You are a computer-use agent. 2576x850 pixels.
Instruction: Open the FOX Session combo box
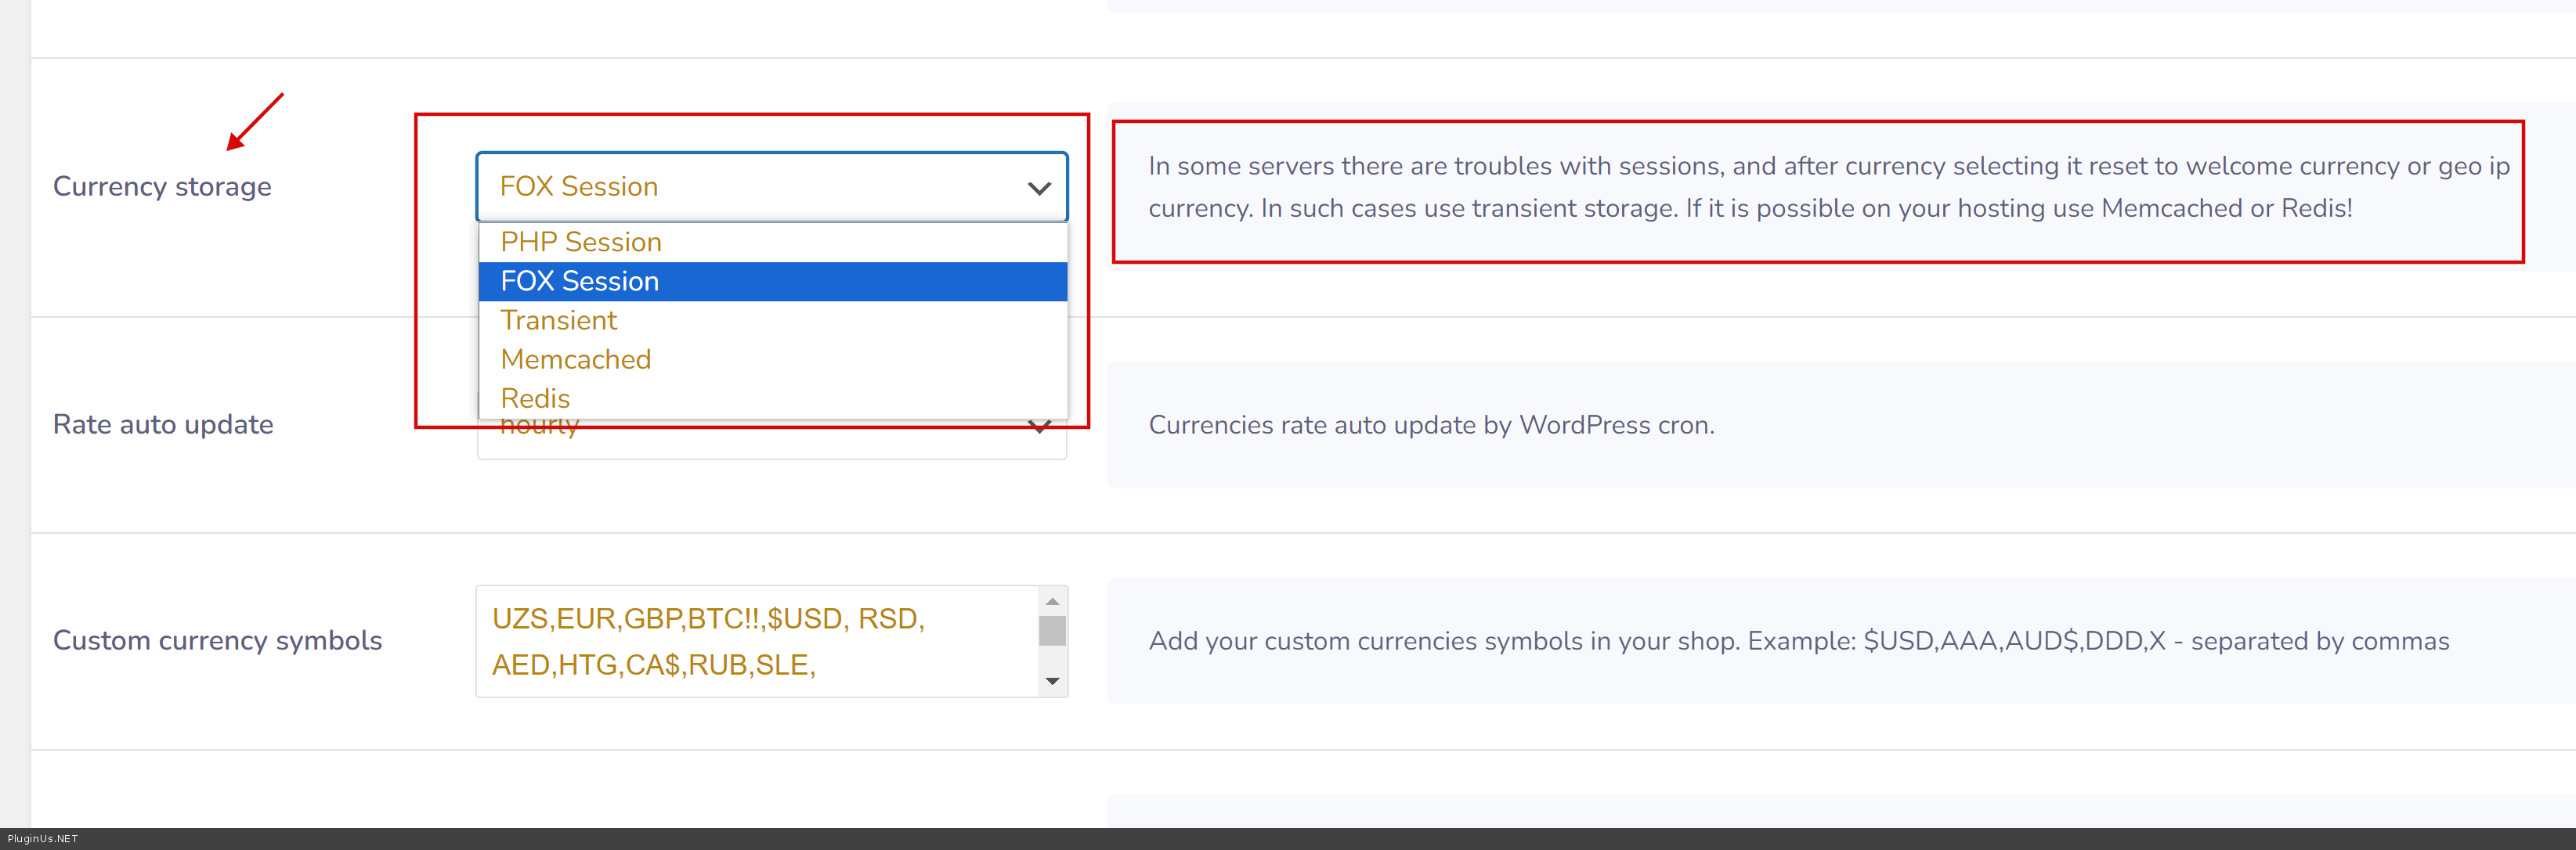coord(770,187)
